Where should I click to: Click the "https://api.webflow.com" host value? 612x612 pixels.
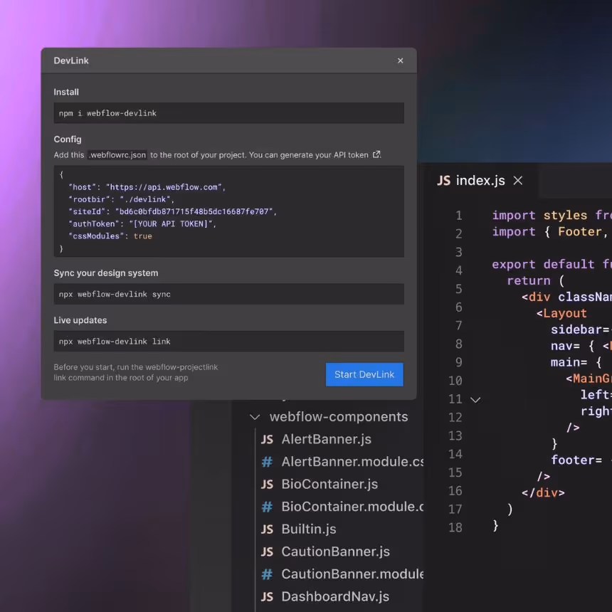point(164,187)
